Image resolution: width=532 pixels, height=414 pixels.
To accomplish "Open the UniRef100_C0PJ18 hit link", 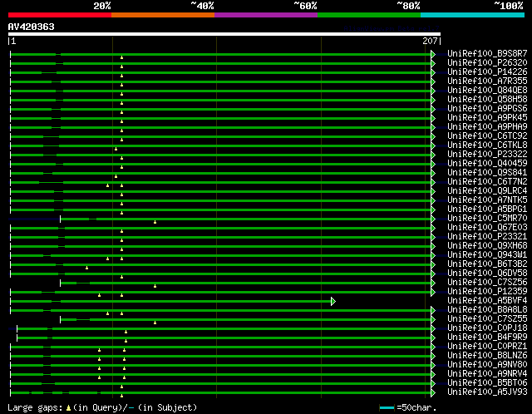I will 486,328.
